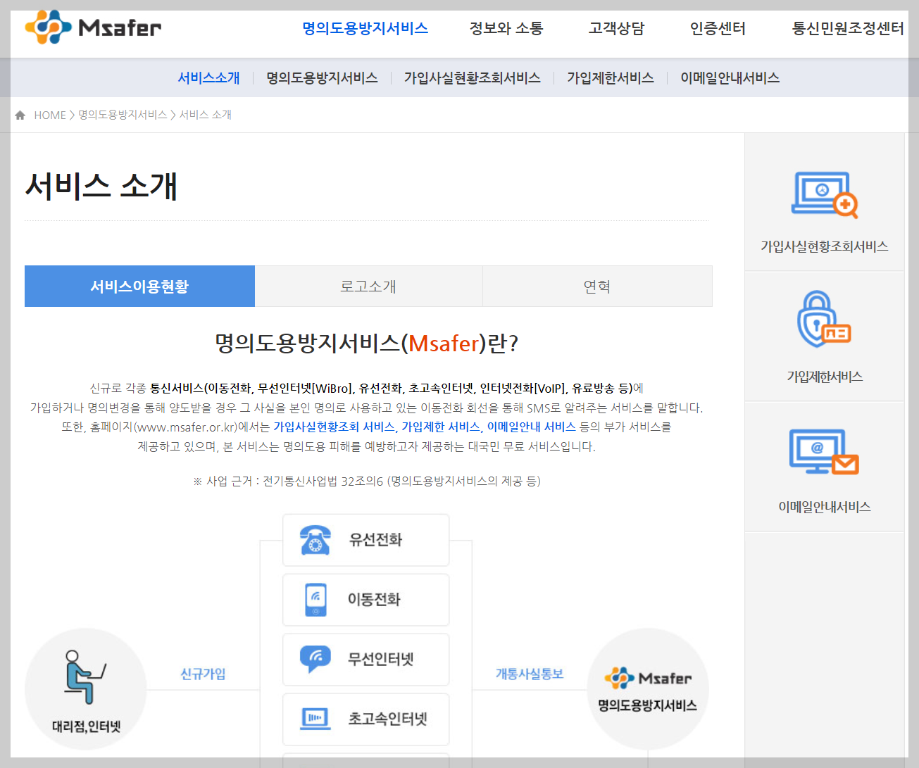The height and width of the screenshot is (768, 919).
Task: Open 가입제한서비스 padlock shield icon
Action: click(824, 319)
